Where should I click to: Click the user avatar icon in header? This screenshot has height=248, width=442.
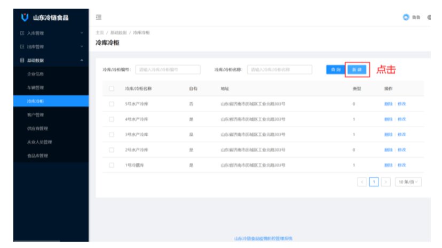pos(406,18)
